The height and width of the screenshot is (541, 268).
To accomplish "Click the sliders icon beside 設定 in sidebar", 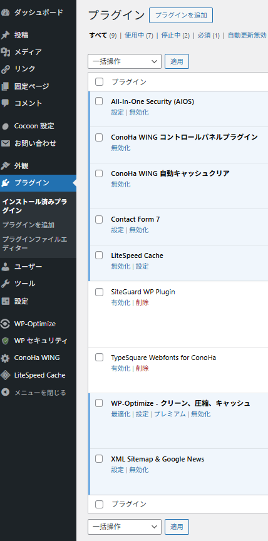I will [5, 301].
